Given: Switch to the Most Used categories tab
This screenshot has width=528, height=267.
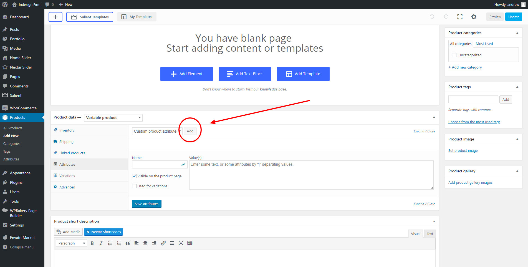Looking at the screenshot, I should tap(484, 44).
